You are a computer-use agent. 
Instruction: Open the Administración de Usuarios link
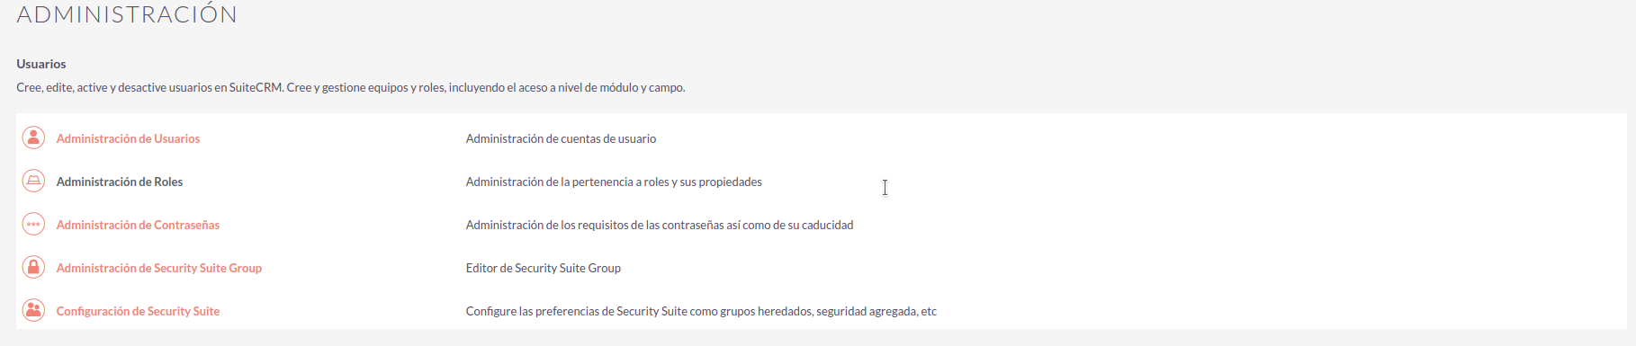(128, 138)
